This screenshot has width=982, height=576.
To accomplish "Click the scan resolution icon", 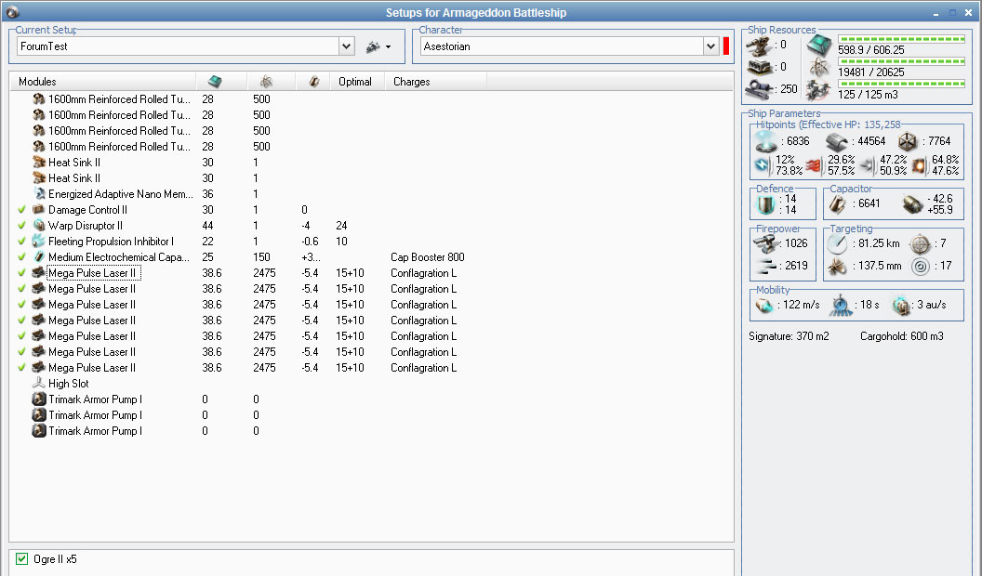I will tap(837, 267).
